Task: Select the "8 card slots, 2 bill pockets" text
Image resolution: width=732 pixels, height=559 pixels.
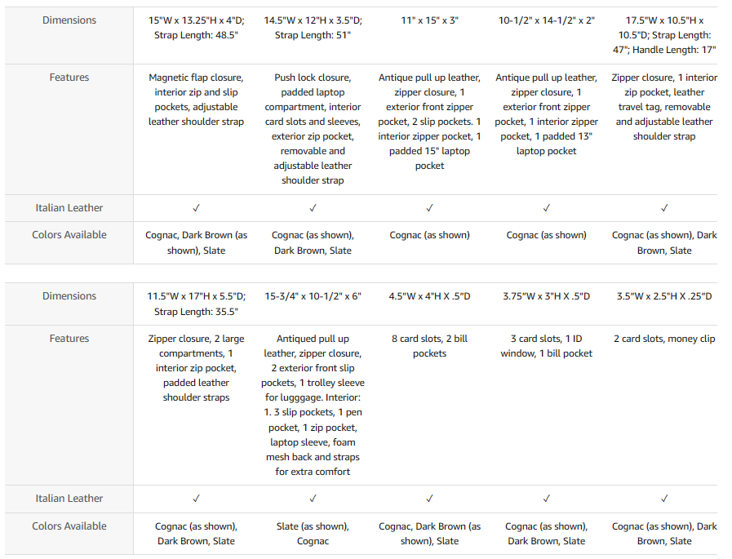Action: point(429,346)
